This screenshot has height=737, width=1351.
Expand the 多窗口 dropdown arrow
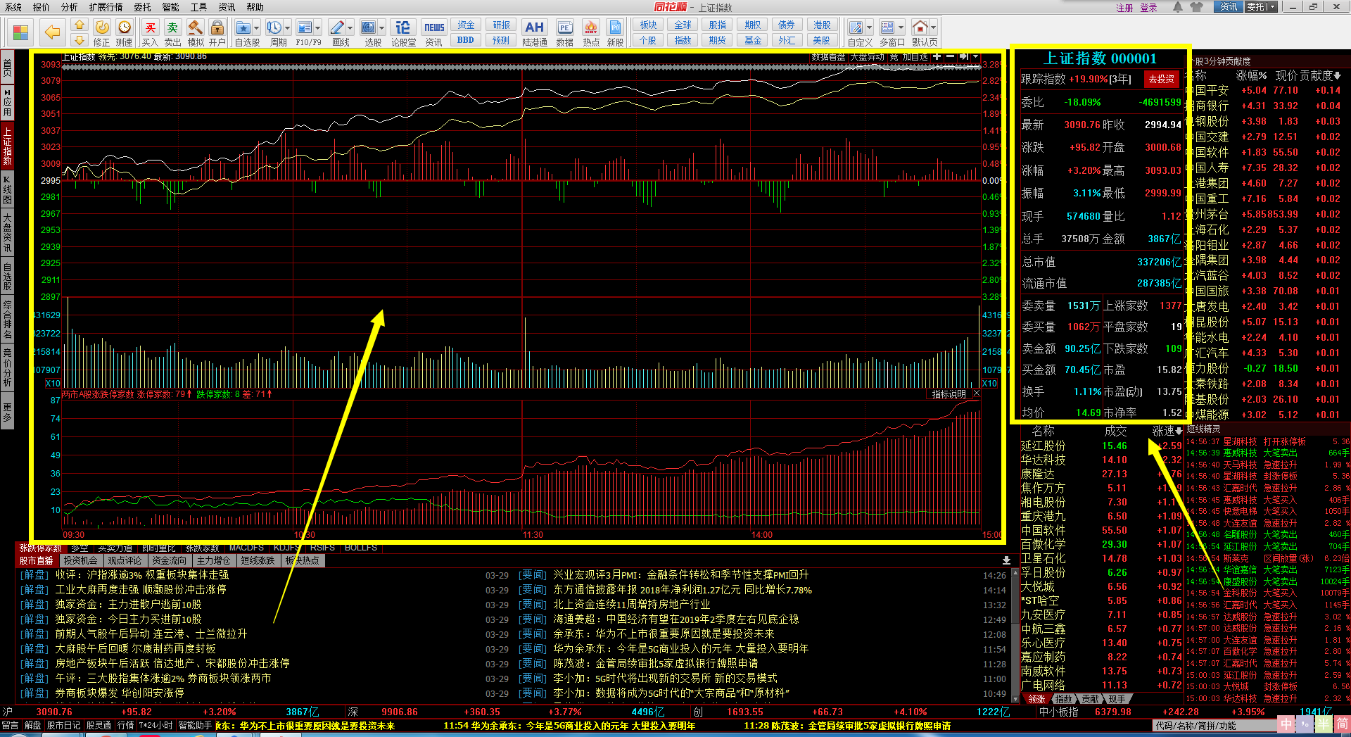[901, 28]
